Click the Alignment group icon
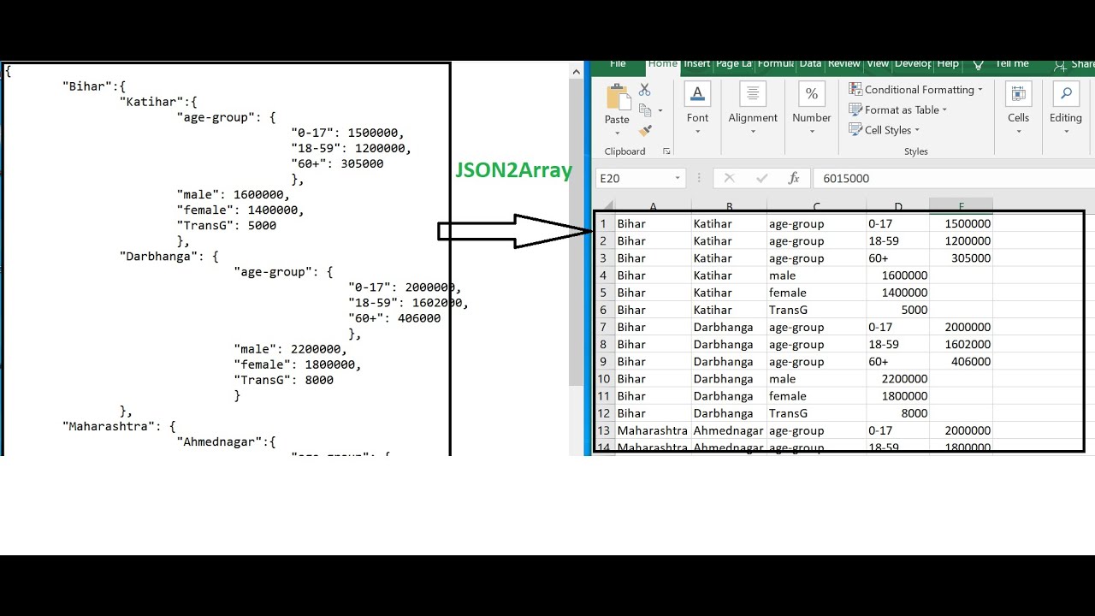Screen dimensions: 1095x616 click(753, 93)
